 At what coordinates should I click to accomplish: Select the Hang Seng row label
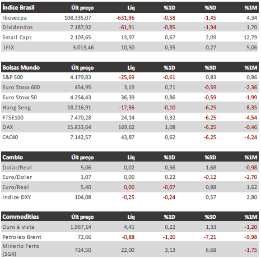tap(16, 108)
